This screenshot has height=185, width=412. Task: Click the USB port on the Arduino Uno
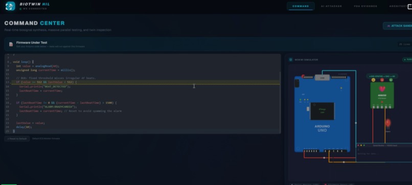click(322, 77)
